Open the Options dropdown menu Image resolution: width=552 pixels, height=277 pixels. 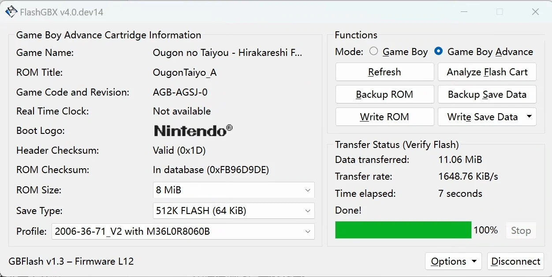(x=453, y=261)
